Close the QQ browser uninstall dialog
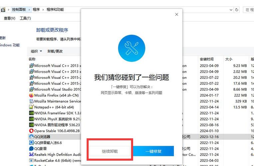The image size is (254, 166). (x=176, y=15)
